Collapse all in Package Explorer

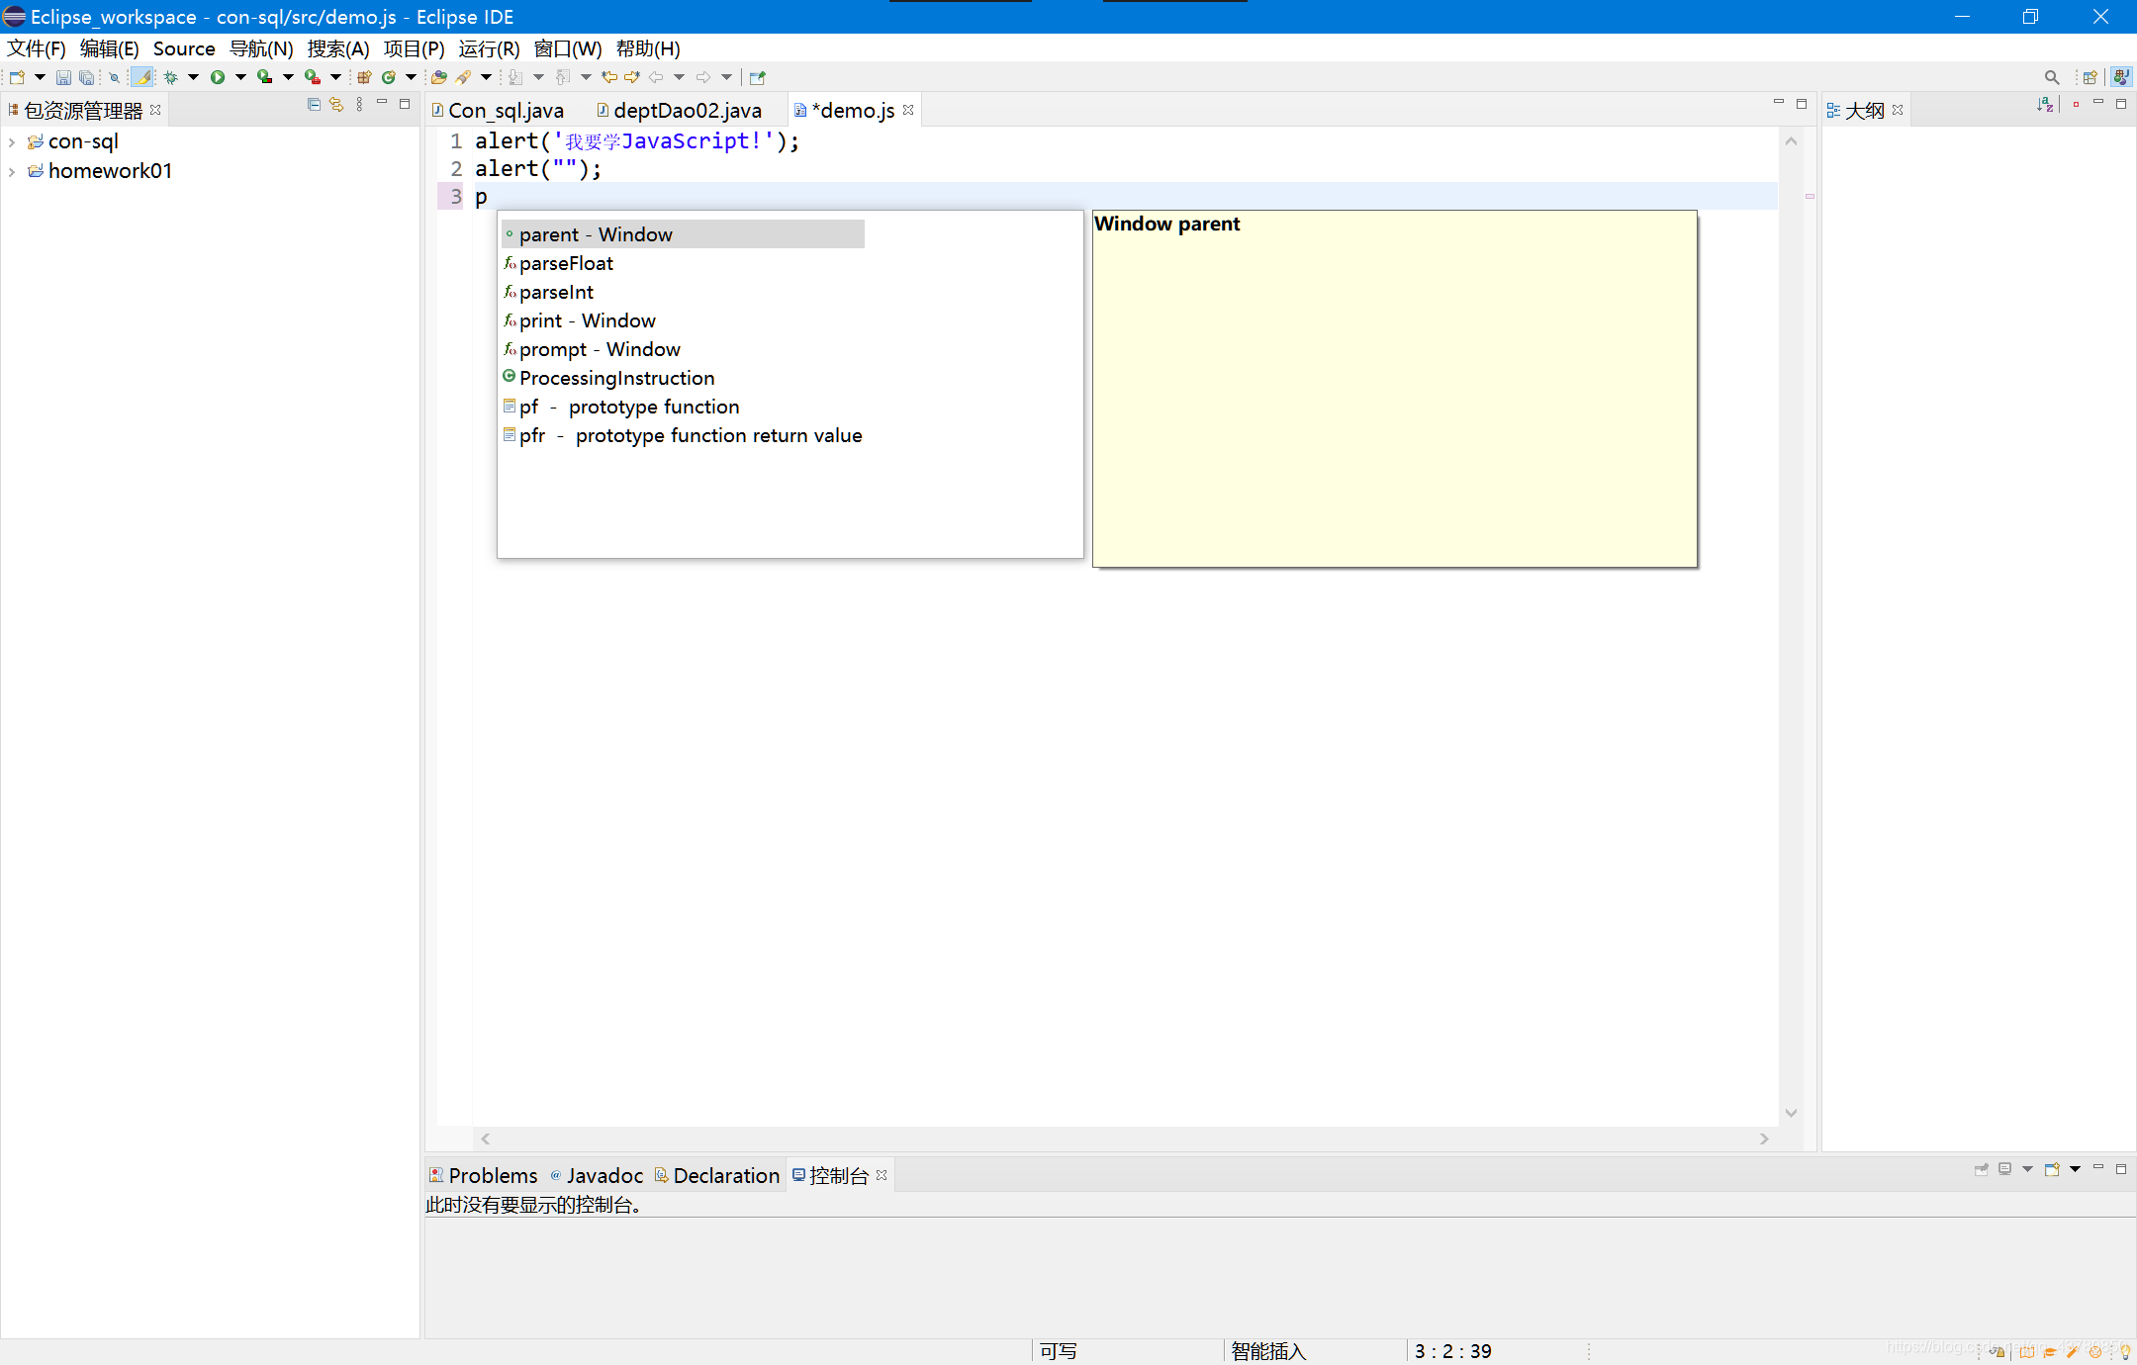315,104
